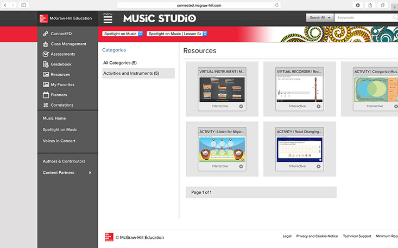Image resolution: width=398 pixels, height=248 pixels.
Task: Click the Categories heading
Action: pos(114,50)
